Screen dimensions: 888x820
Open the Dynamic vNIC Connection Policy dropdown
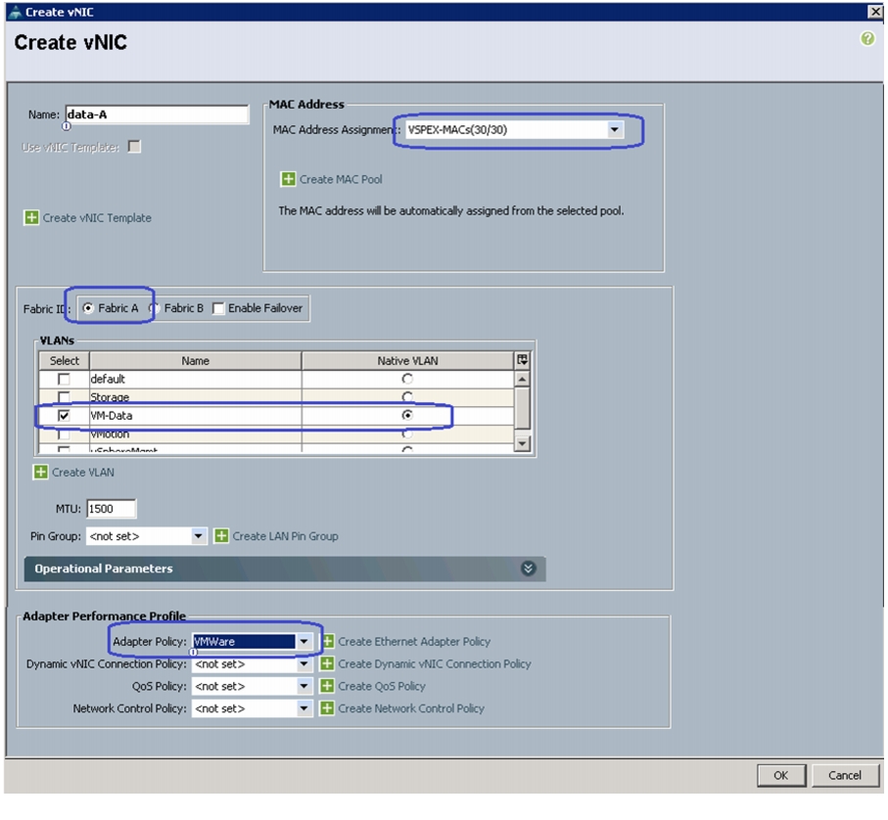[304, 663]
